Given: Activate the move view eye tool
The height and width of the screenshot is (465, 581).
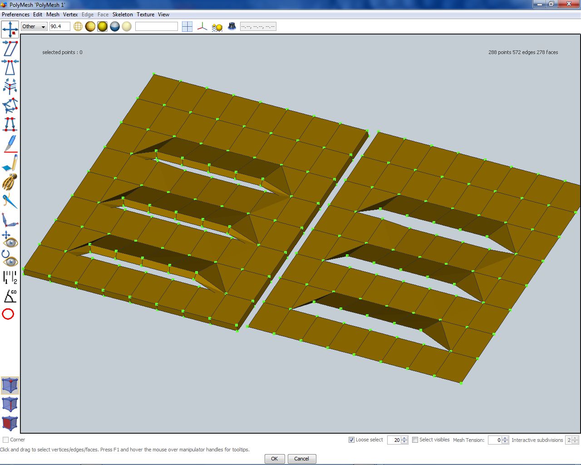Looking at the screenshot, I should point(10,239).
